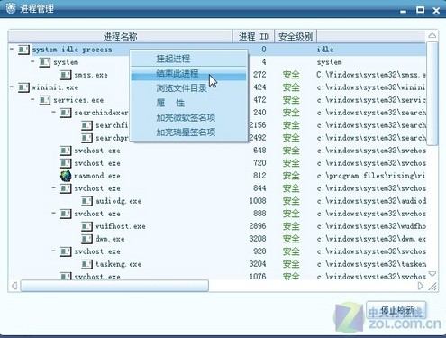Choose 挂起进程 from the context menu
Screen dimensions: 446x338
pos(188,59)
